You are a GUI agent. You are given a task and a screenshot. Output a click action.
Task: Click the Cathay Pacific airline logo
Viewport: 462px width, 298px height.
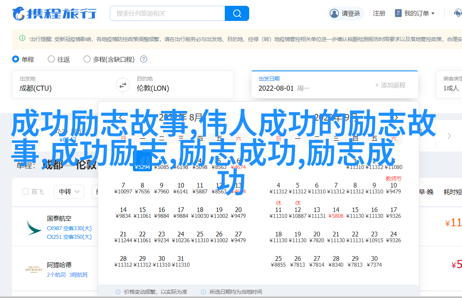pos(34,227)
